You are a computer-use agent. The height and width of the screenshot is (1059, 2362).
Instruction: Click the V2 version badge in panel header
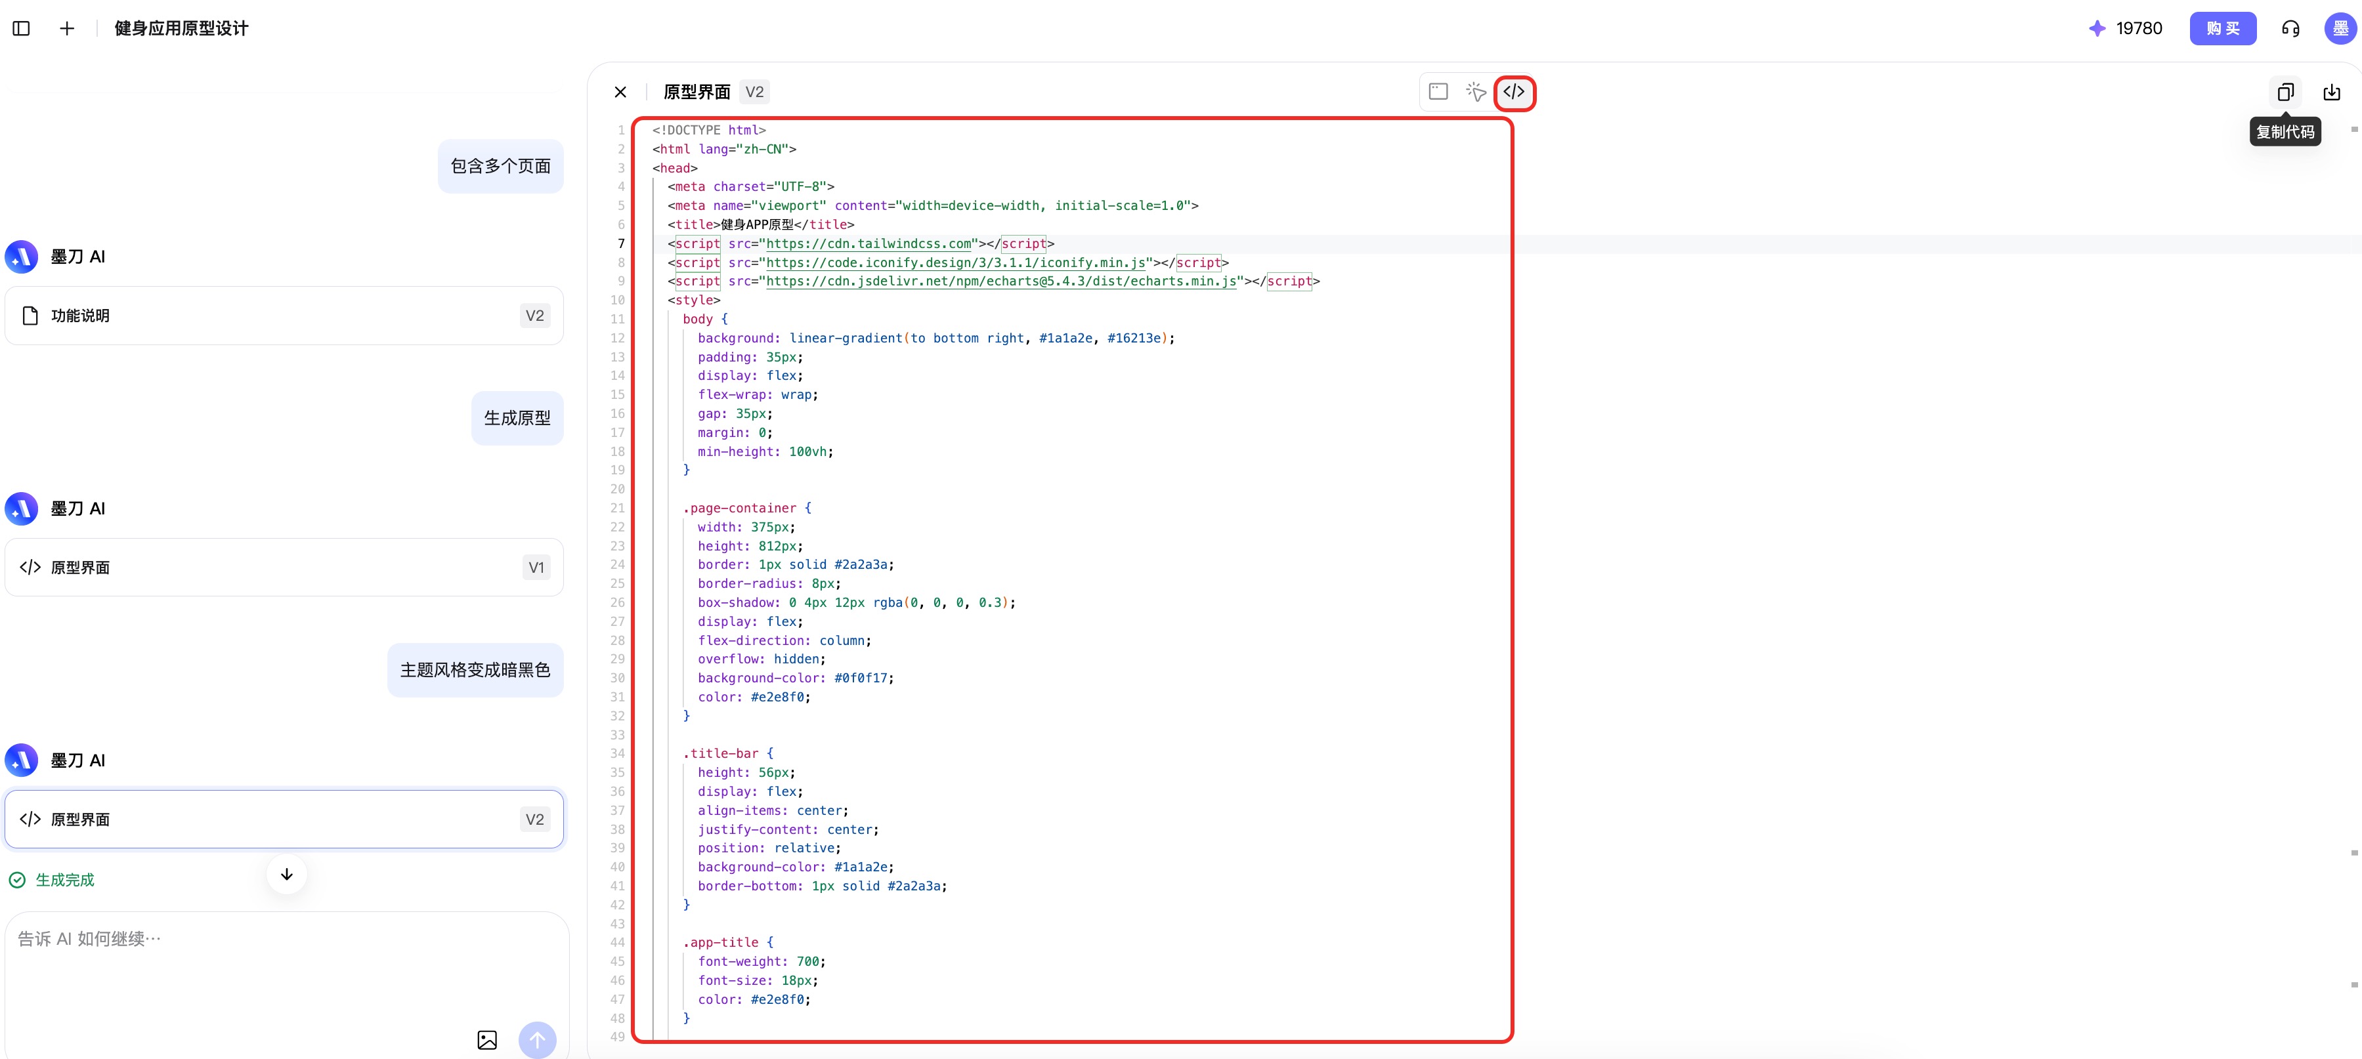coord(754,92)
